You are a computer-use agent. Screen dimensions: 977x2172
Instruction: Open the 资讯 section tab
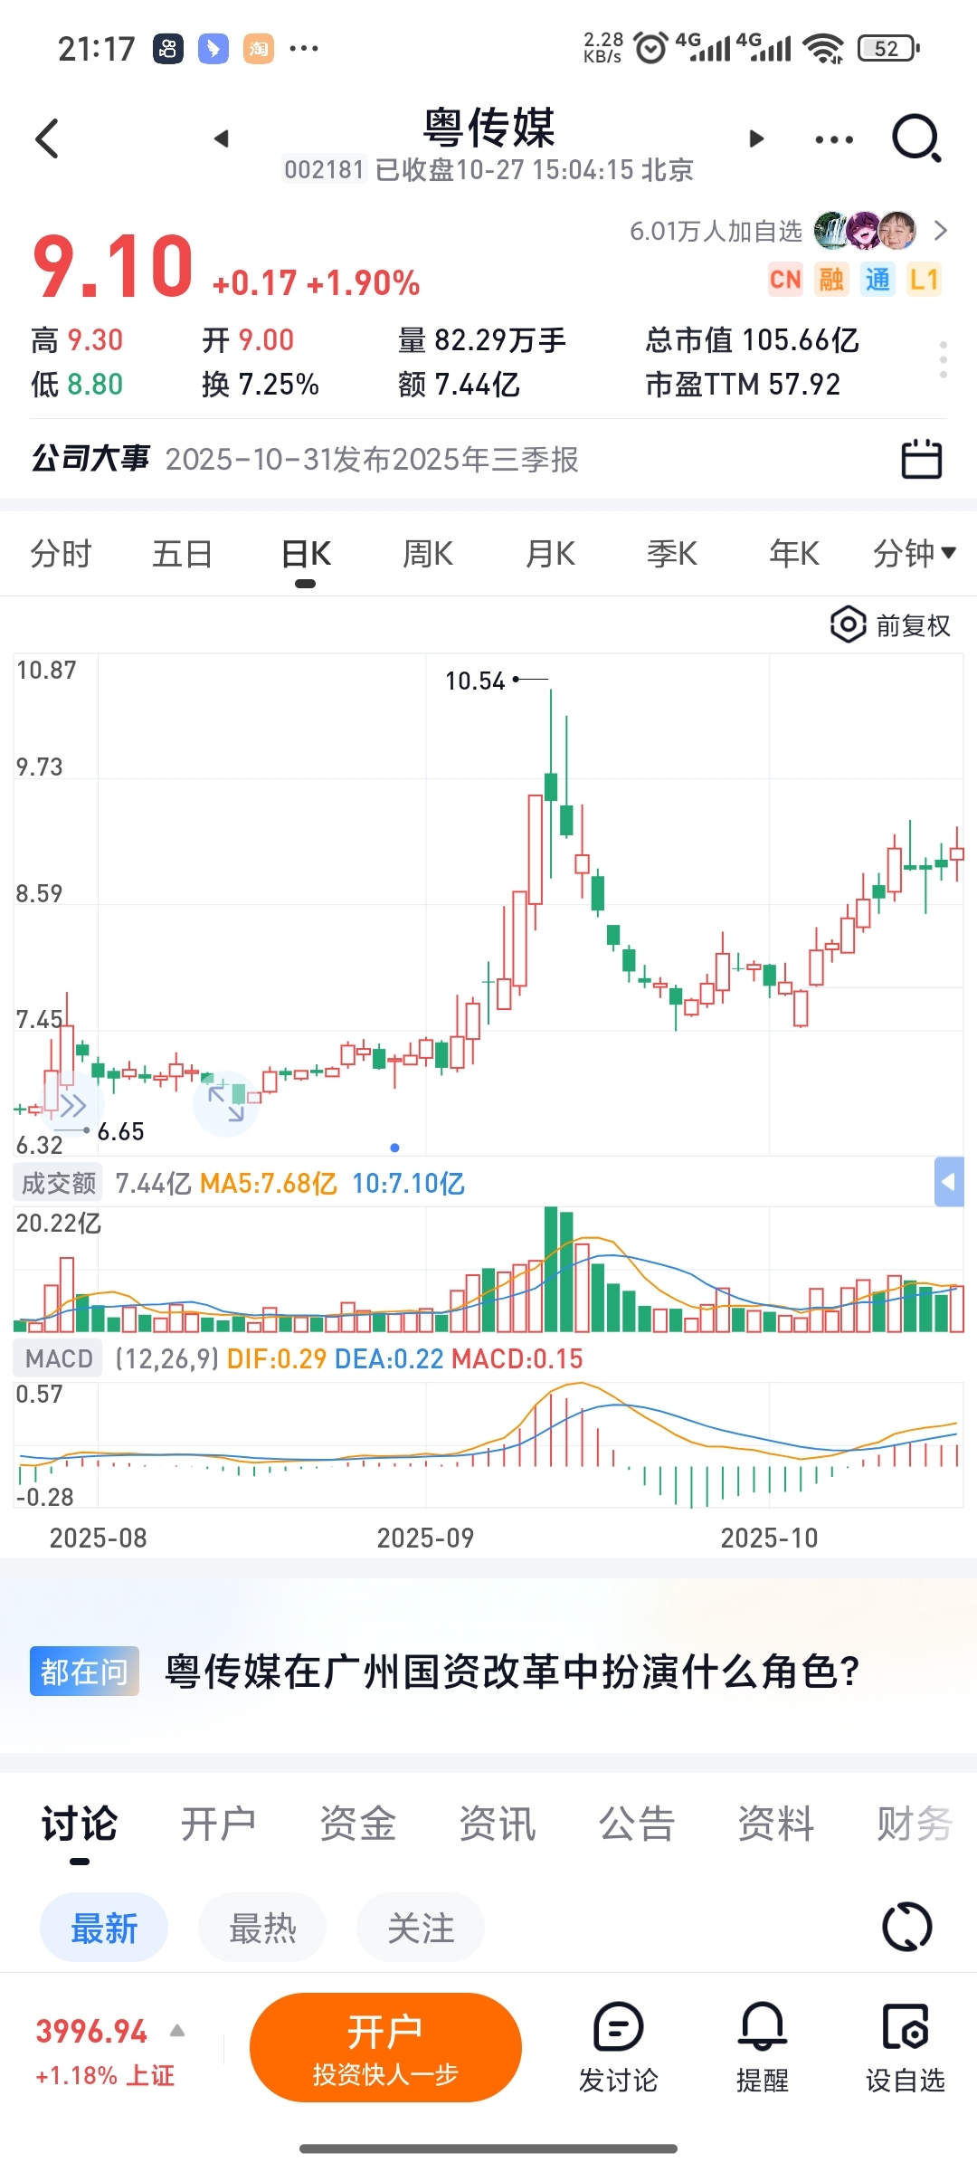(497, 1824)
